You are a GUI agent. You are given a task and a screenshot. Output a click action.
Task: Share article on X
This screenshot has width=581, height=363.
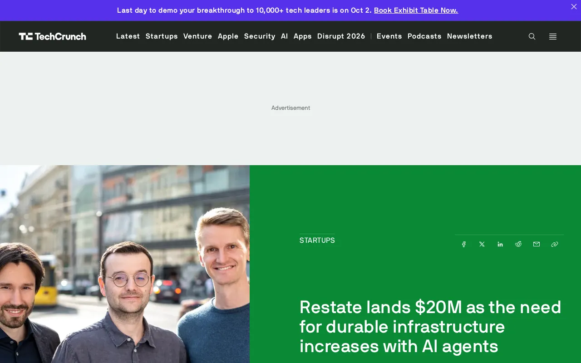coord(482,244)
